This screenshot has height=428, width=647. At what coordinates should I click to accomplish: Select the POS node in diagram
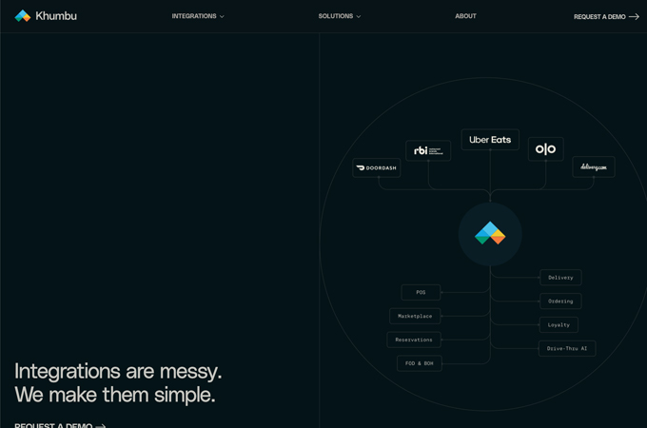421,292
